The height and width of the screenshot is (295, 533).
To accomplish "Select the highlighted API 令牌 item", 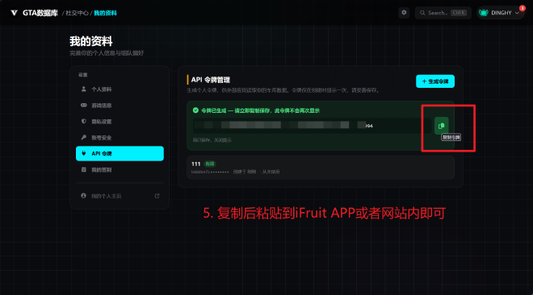I will click(x=120, y=154).
